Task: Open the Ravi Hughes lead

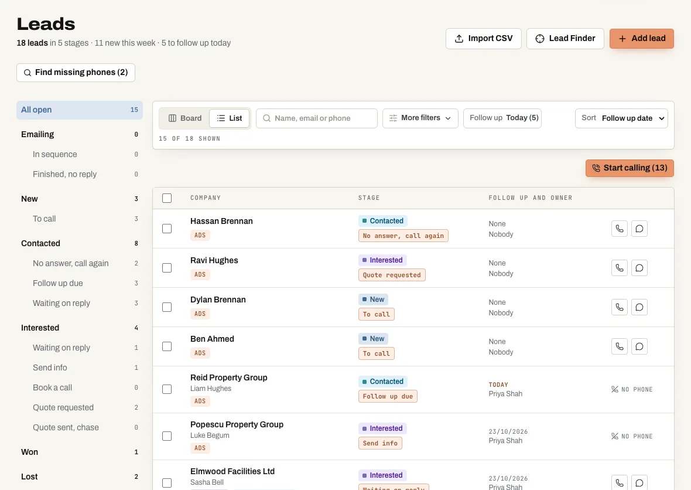Action: click(x=214, y=260)
